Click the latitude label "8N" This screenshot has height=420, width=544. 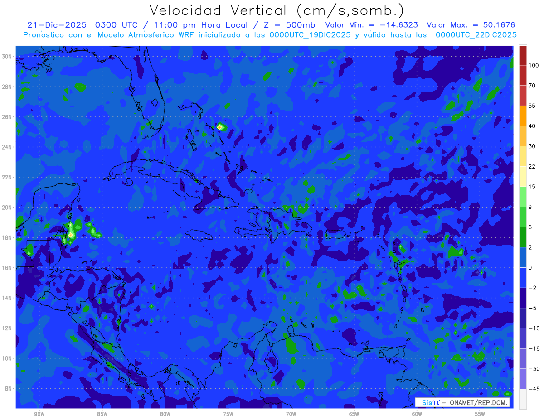(9, 389)
